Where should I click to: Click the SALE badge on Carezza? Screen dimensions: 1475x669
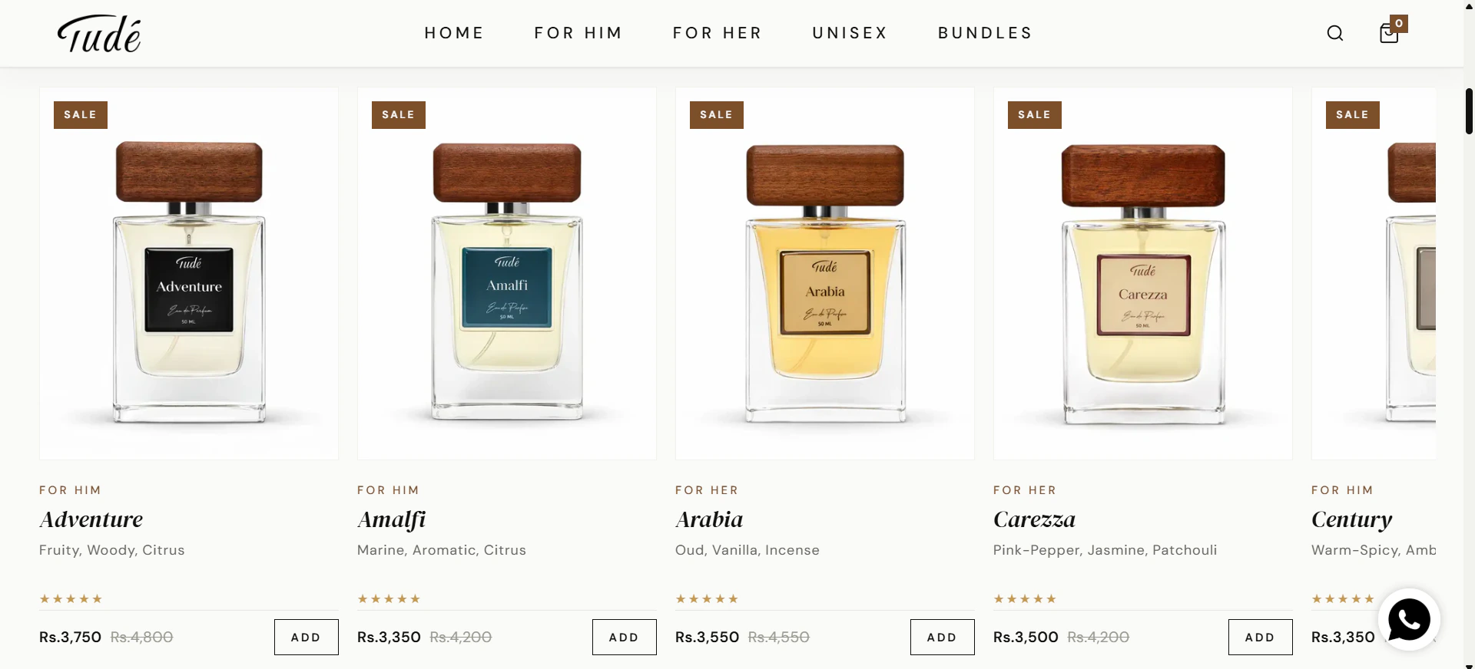[x=1034, y=114]
